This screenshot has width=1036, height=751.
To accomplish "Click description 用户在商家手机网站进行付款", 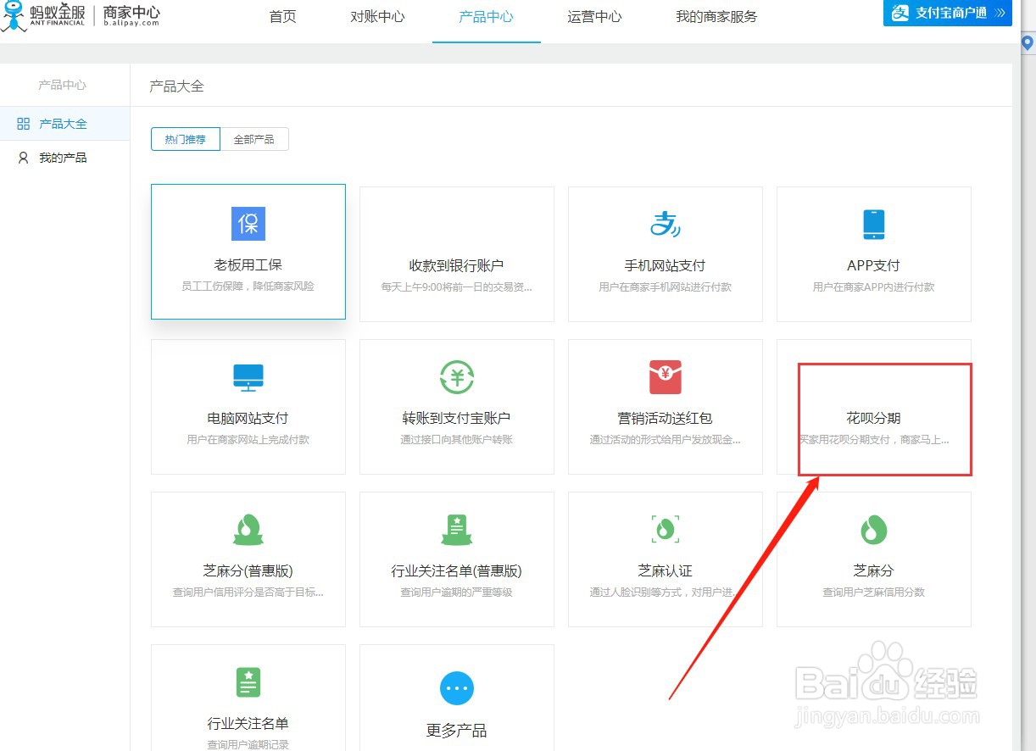I will [x=666, y=286].
